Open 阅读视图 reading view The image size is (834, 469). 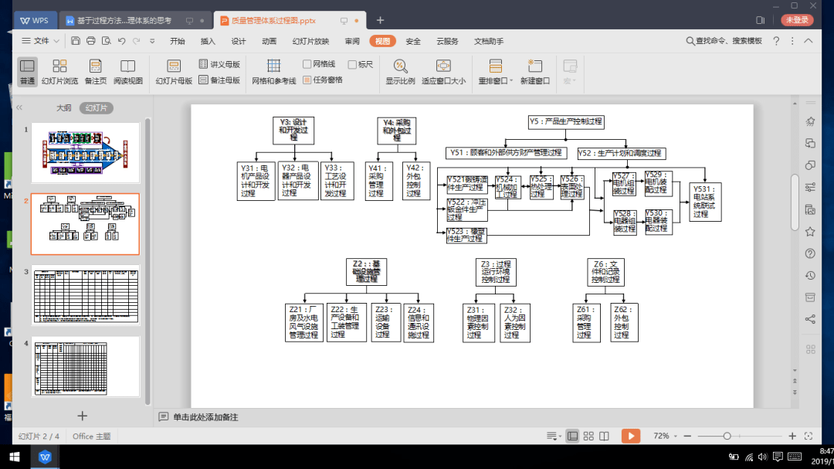[x=128, y=71]
